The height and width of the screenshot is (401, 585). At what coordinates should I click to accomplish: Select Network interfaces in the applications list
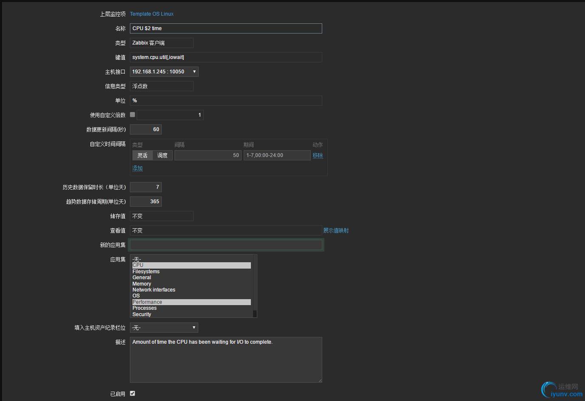tap(191, 290)
